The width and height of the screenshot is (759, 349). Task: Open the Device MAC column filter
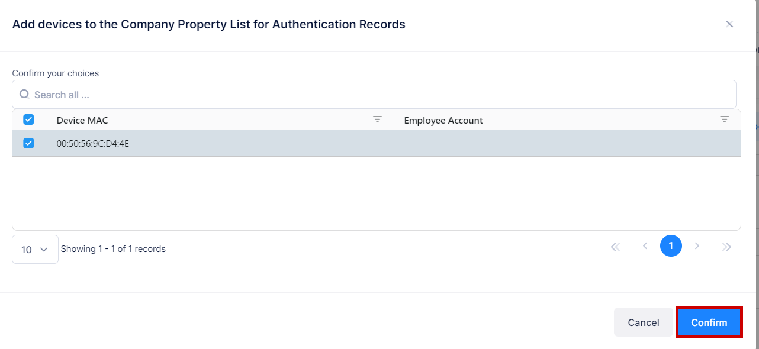click(x=378, y=119)
